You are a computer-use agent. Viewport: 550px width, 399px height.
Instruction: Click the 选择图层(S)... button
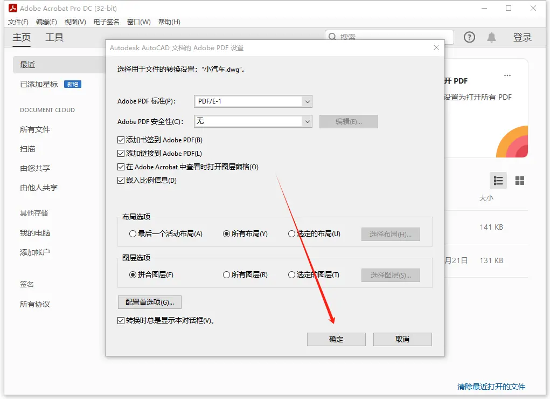391,275
